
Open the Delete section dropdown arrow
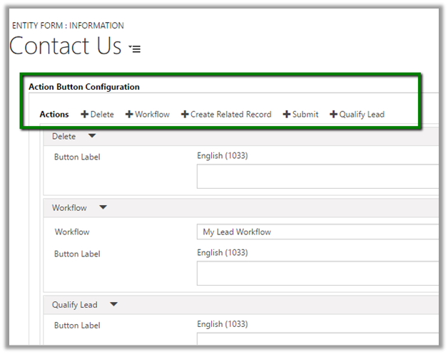tap(91, 136)
